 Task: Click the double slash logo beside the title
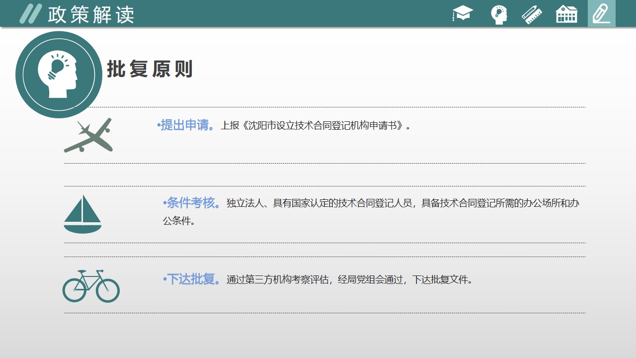tap(30, 14)
